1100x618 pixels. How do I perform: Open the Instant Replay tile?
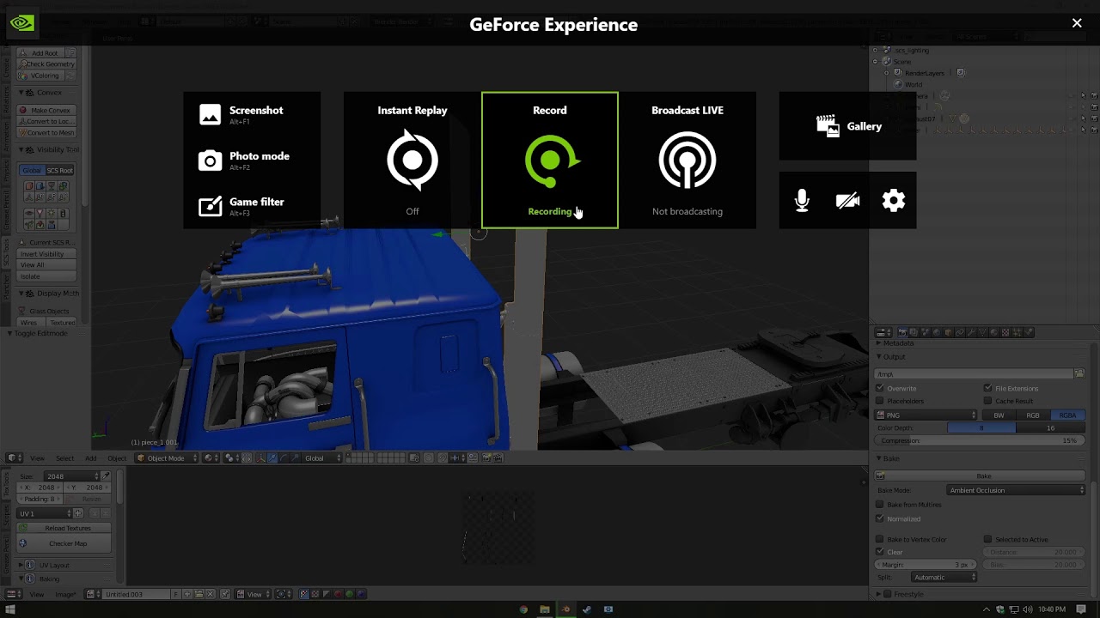[412, 161]
